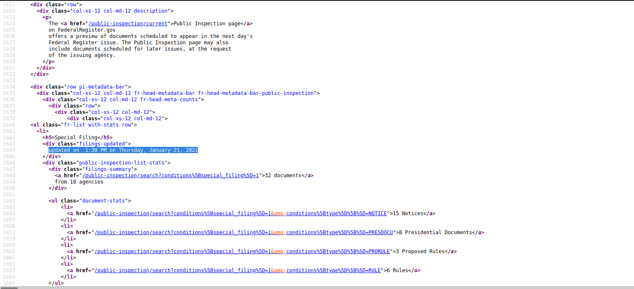Click 'offers a preview of documents scheduled' line
634x289 pixels.
pos(151,36)
